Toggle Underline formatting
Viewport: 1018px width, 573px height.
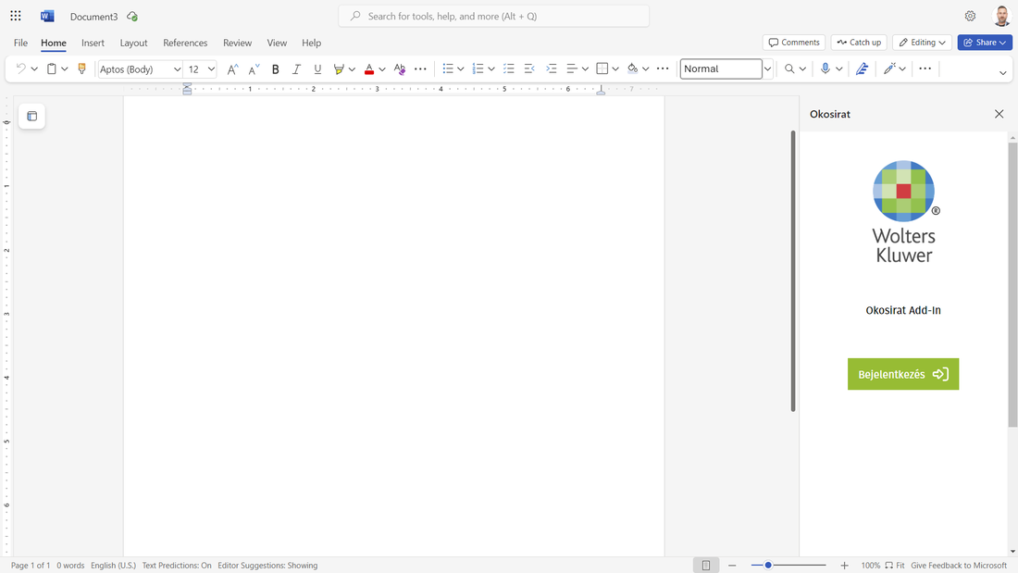coord(317,69)
